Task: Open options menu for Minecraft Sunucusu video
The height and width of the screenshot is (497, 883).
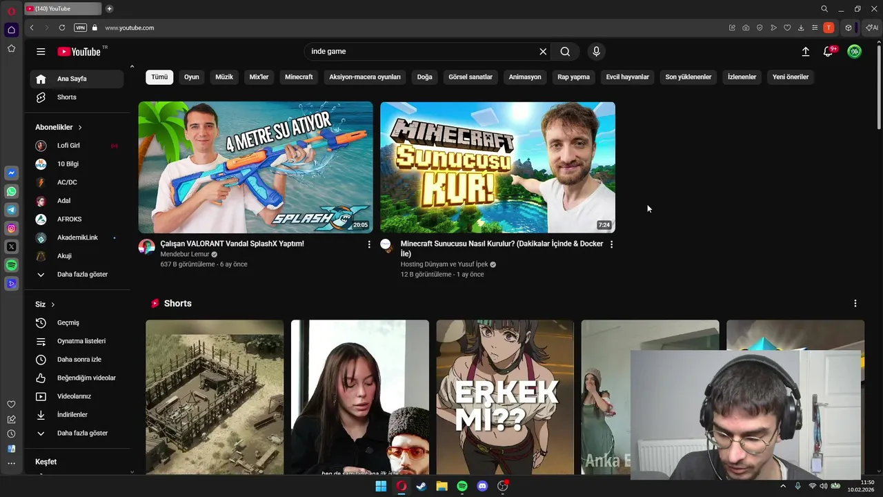Action: coord(611,244)
